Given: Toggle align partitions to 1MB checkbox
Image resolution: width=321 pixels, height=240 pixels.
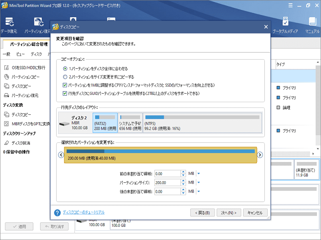Looking at the screenshot, I should (x=65, y=85).
